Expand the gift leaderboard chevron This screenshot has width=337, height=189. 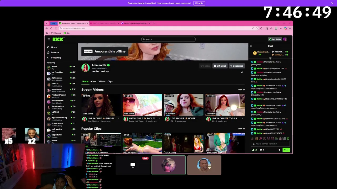pyautogui.click(x=270, y=58)
